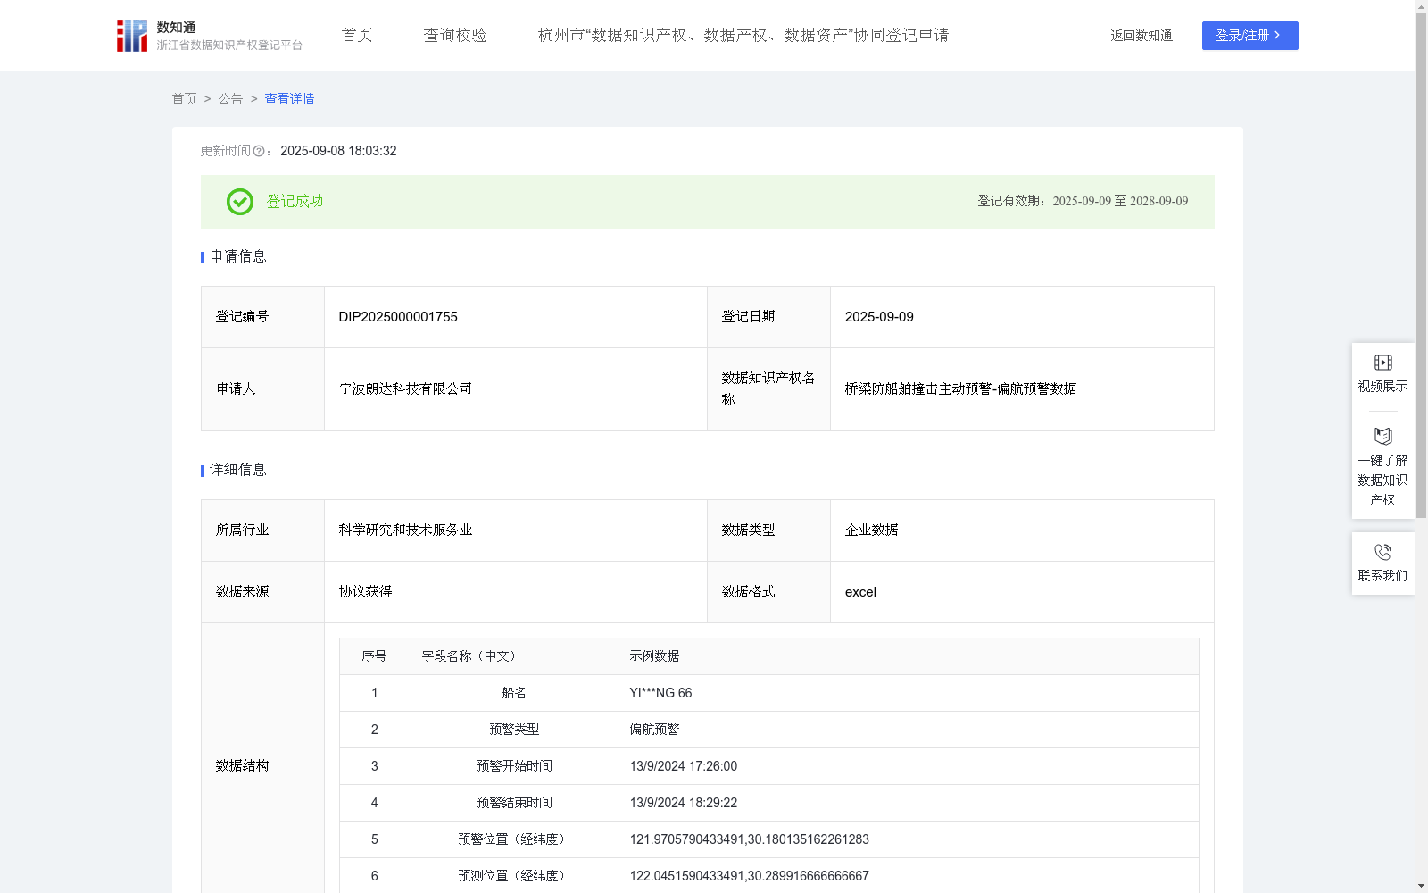The width and height of the screenshot is (1428, 893).
Task: Click the 示例数据 column header
Action: coord(654,656)
